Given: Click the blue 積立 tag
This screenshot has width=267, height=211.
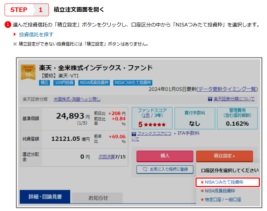Looking at the screenshot, I should (44, 83).
